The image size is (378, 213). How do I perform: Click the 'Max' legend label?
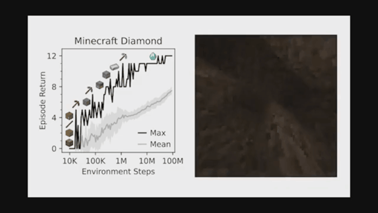click(x=158, y=133)
